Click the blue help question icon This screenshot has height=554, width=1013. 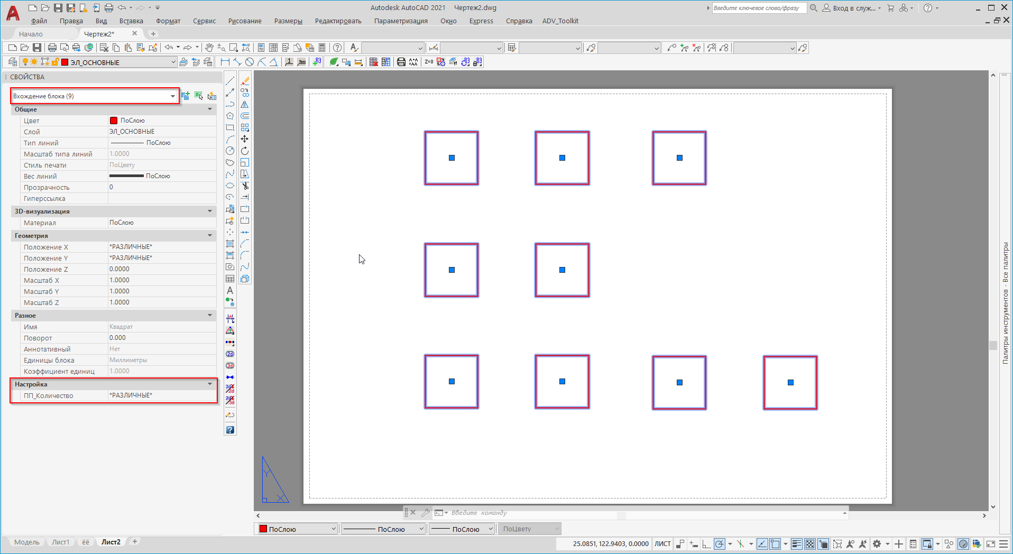pos(230,430)
